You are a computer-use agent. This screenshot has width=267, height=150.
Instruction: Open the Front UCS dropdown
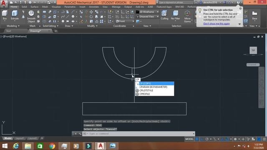coord(125,21)
